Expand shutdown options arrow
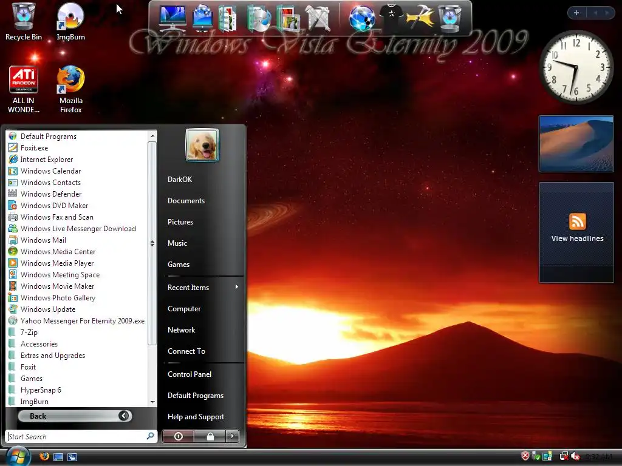Screen dimensions: 622x466 (x=233, y=436)
